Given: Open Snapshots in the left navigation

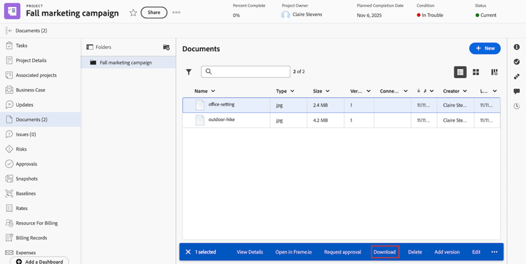Looking at the screenshot, I should coord(40,179).
